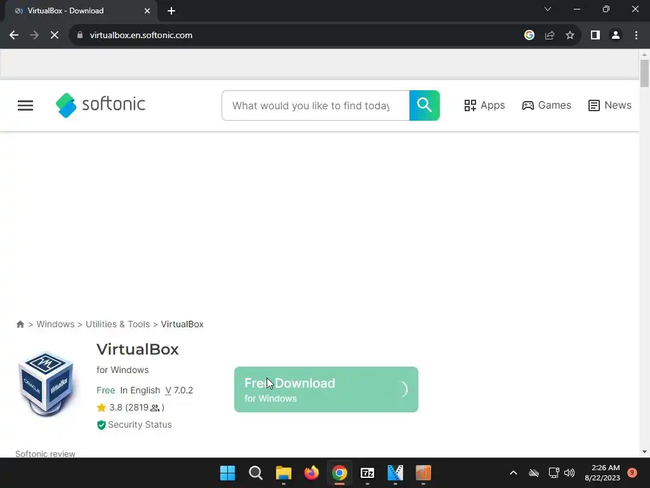This screenshot has width=650, height=488.
Task: Click the VirtualBox cube logo
Action: click(x=46, y=384)
